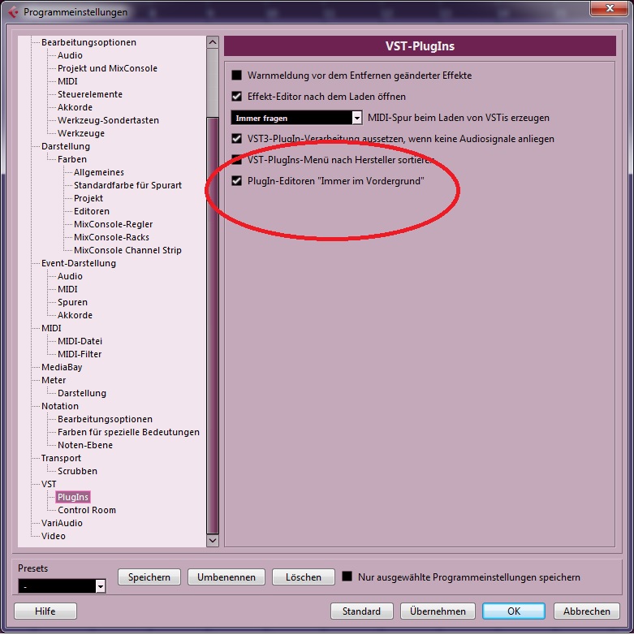
Task: Select Darstellung top-level category
Action: pyautogui.click(x=66, y=146)
